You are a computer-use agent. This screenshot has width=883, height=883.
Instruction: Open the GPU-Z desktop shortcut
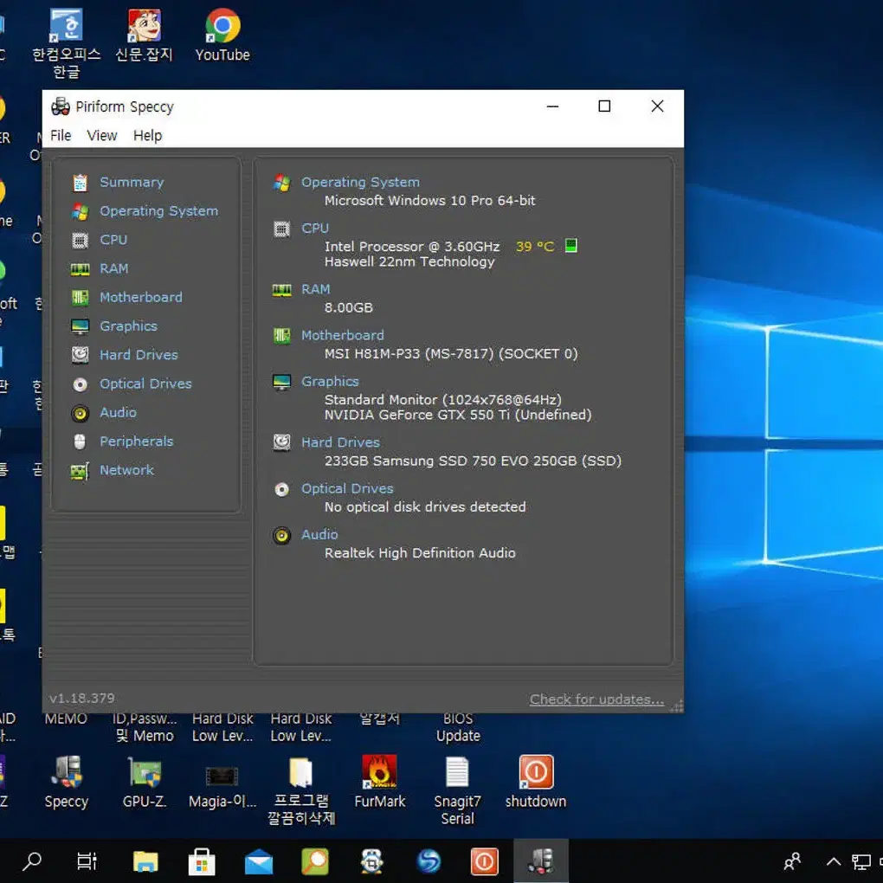point(145,782)
